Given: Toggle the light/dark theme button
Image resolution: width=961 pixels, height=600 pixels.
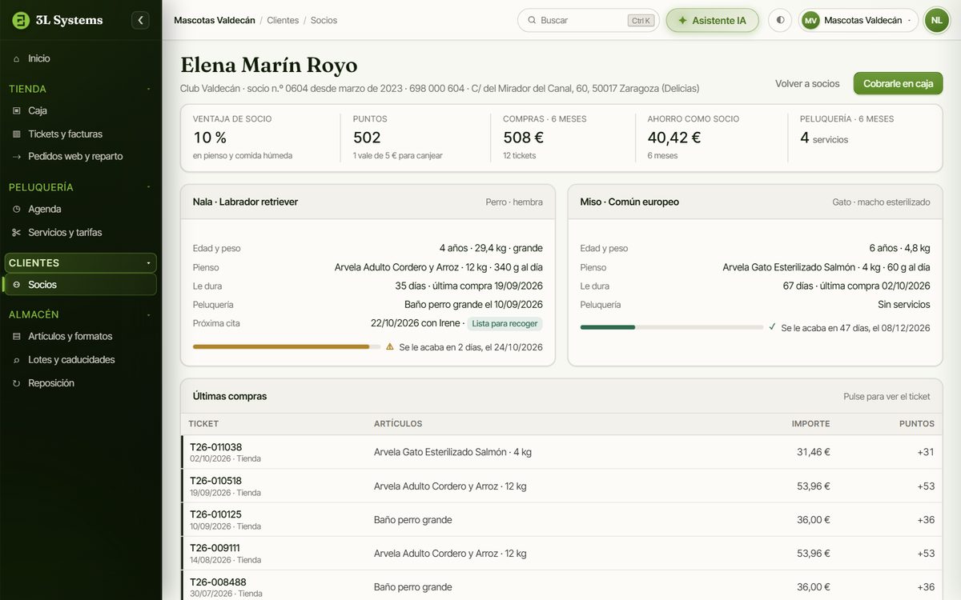Looking at the screenshot, I should (780, 20).
